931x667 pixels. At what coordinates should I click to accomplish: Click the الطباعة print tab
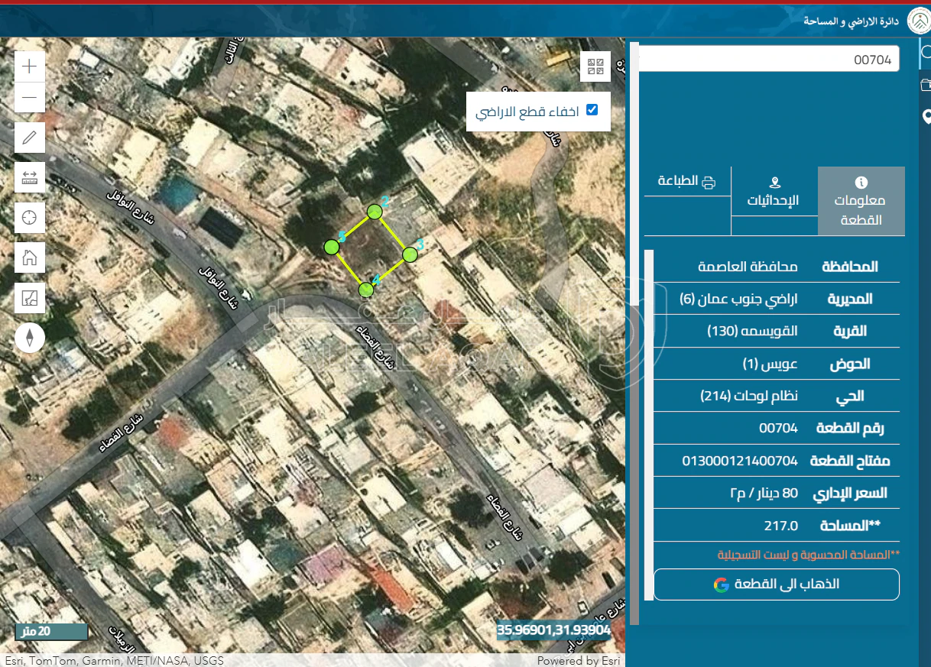687,182
